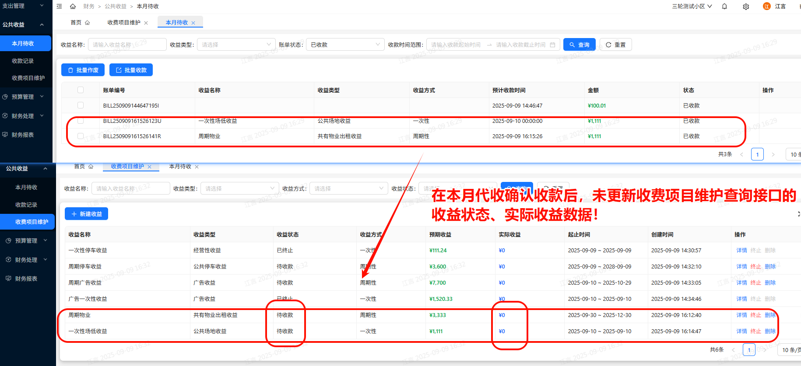The height and width of the screenshot is (366, 801).
Task: Click the 新建收益 button
Action: (86, 214)
